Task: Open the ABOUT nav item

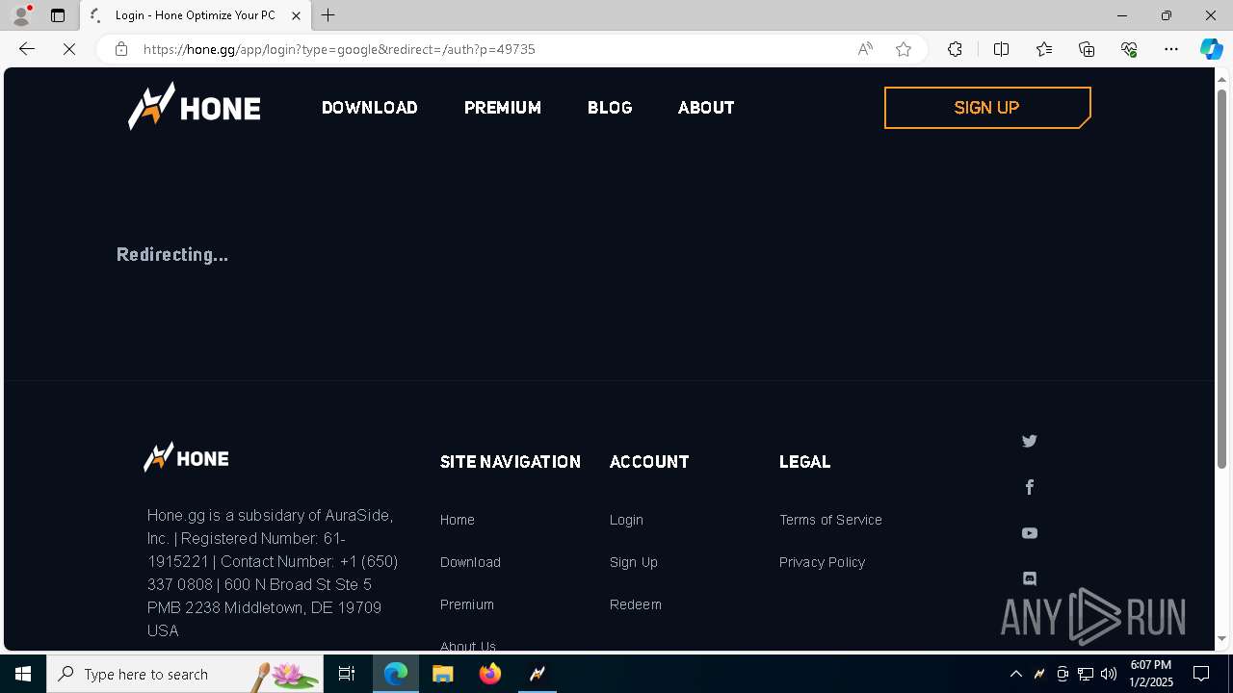Action: (706, 108)
